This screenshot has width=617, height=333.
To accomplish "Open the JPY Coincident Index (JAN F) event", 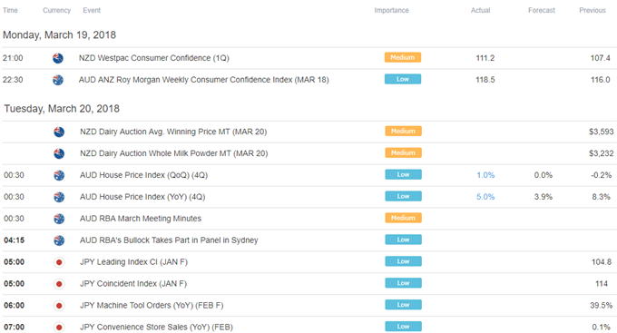I will [x=133, y=284].
